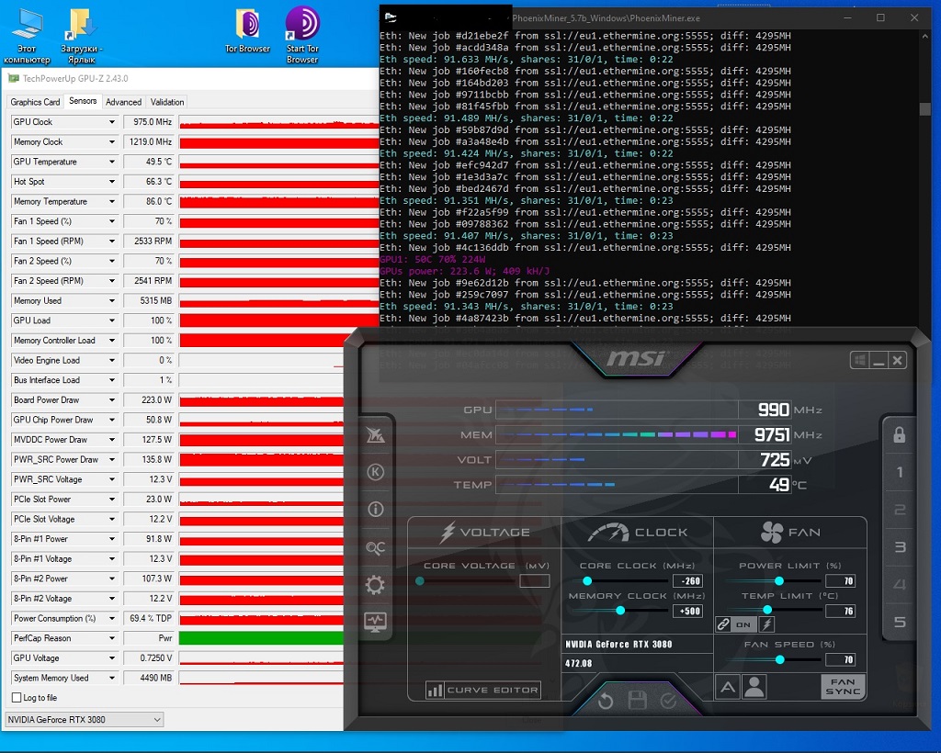This screenshot has height=753, width=941.
Task: Open PerfCap Reason sensor dropdown
Action: pyautogui.click(x=111, y=638)
